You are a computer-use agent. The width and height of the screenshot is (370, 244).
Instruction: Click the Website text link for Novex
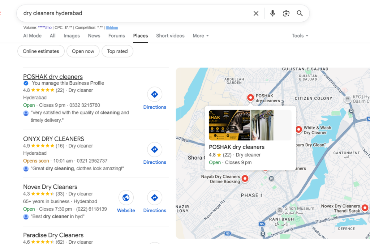click(126, 210)
